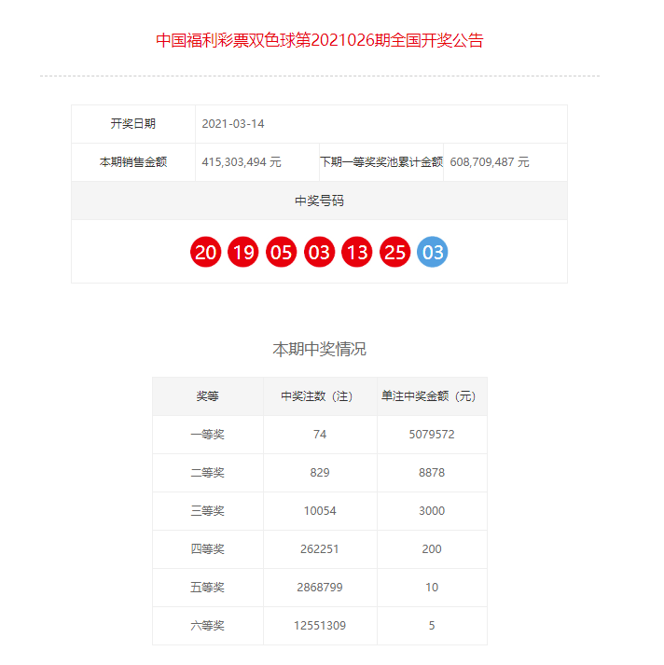Click the 本期销售金额 label
664x665 pixels.
(133, 162)
